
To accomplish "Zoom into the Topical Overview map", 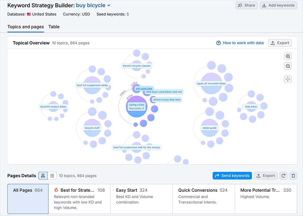I will pos(288,56).
